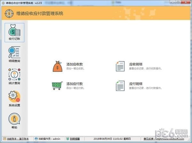This screenshot has width=192, height=143.
Task: Minimize the application window
Action: coord(173,2)
